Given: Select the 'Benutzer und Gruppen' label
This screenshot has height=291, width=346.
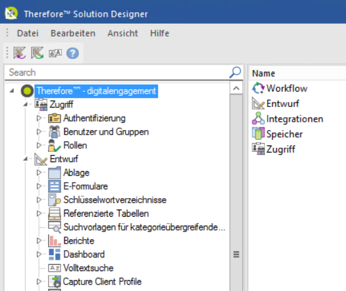Looking at the screenshot, I should (x=106, y=132).
